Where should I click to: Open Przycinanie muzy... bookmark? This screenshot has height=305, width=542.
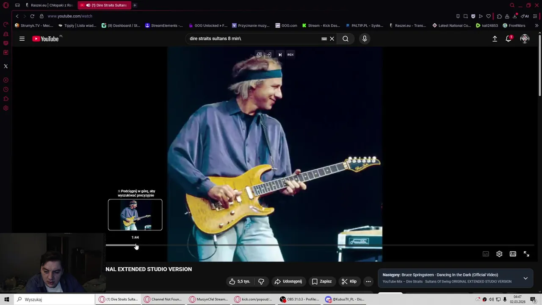click(251, 25)
